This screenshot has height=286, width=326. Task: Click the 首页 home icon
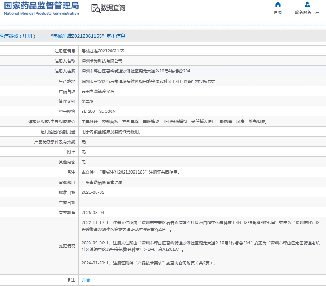pyautogui.click(x=278, y=4)
